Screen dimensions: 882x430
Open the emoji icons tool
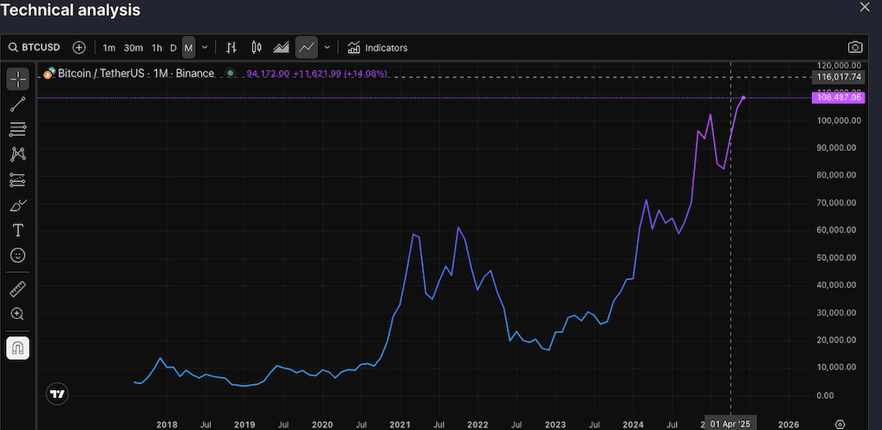coord(18,256)
